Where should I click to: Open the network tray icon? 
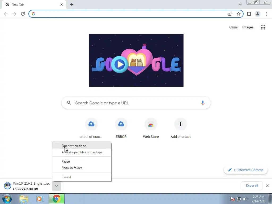tap(239, 199)
